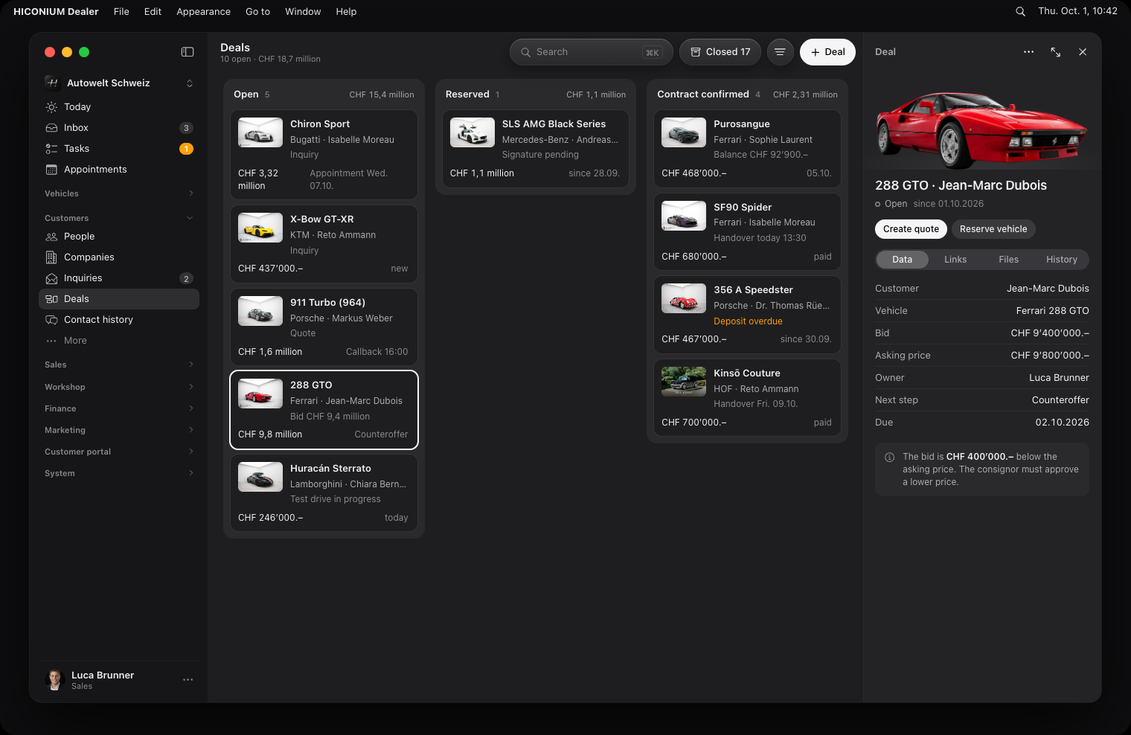This screenshot has height=735, width=1131.
Task: Collapse the Customers section
Action: click(x=119, y=218)
